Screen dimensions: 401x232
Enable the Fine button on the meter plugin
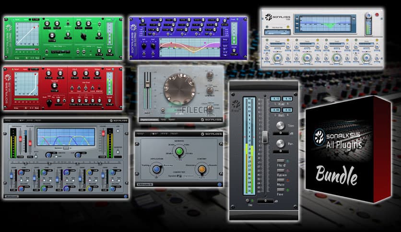click(x=281, y=190)
